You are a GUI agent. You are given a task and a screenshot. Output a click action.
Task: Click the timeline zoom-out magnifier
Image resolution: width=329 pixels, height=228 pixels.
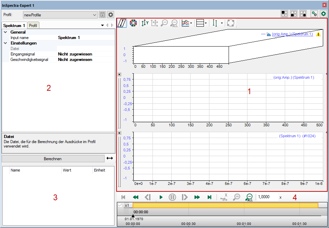(x=237, y=197)
